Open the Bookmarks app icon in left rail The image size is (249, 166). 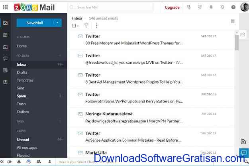pos(6,82)
